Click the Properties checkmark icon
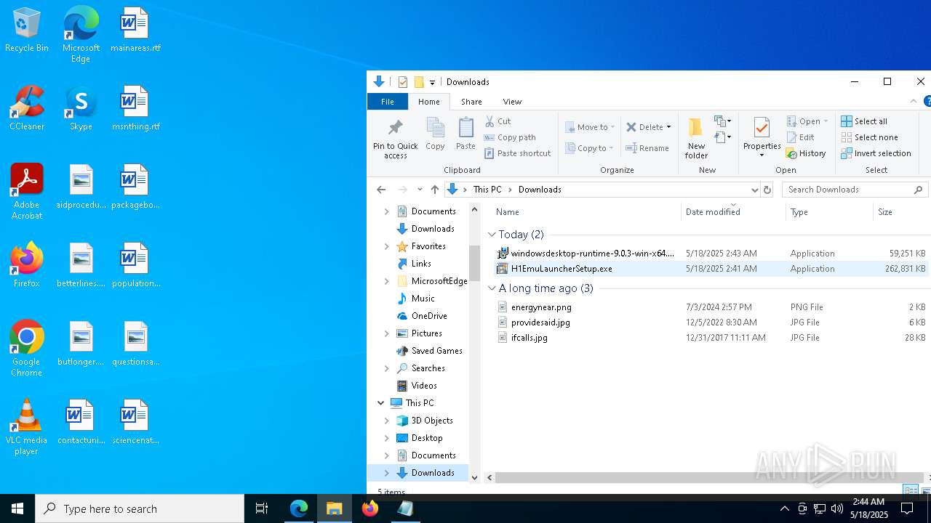The width and height of the screenshot is (931, 523). click(762, 128)
